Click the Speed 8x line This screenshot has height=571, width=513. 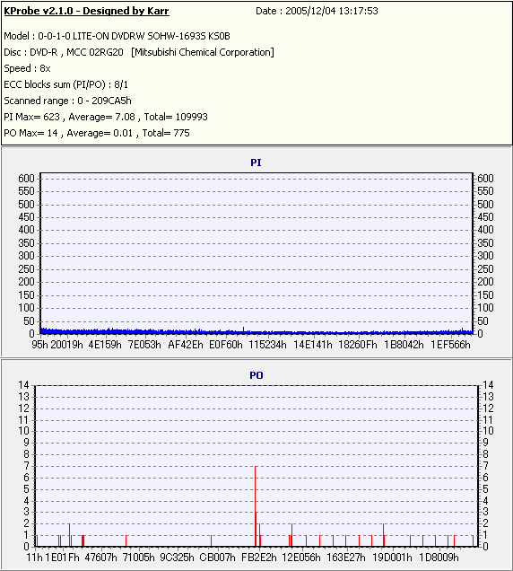(x=27, y=68)
